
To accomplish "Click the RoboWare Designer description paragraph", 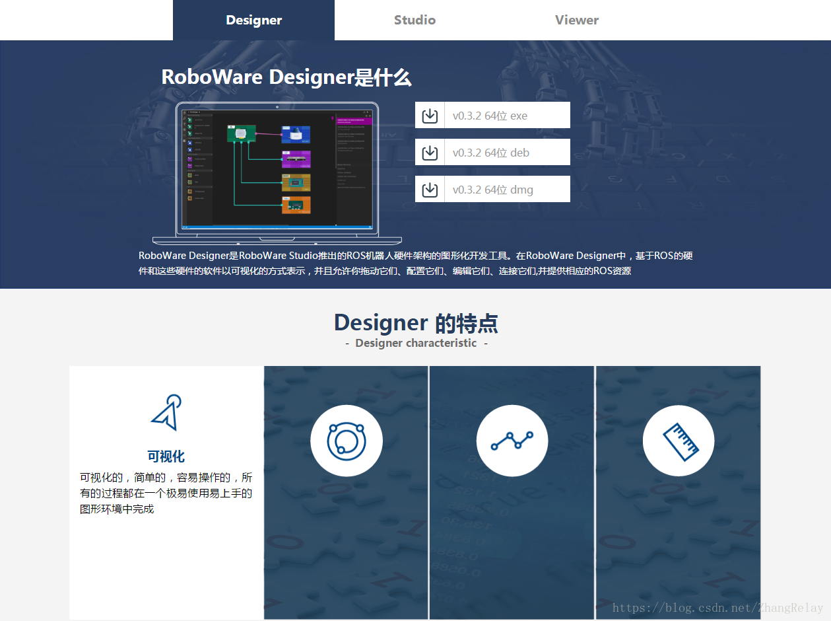I will click(x=415, y=263).
